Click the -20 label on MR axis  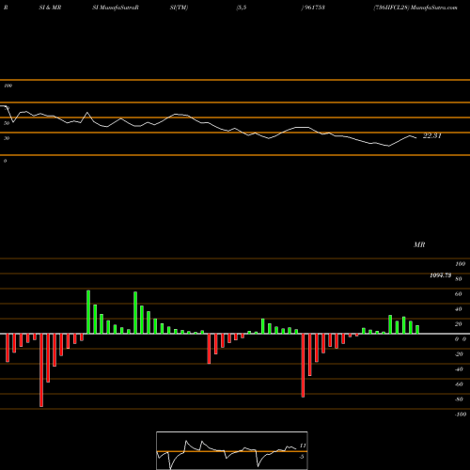pos(459,354)
